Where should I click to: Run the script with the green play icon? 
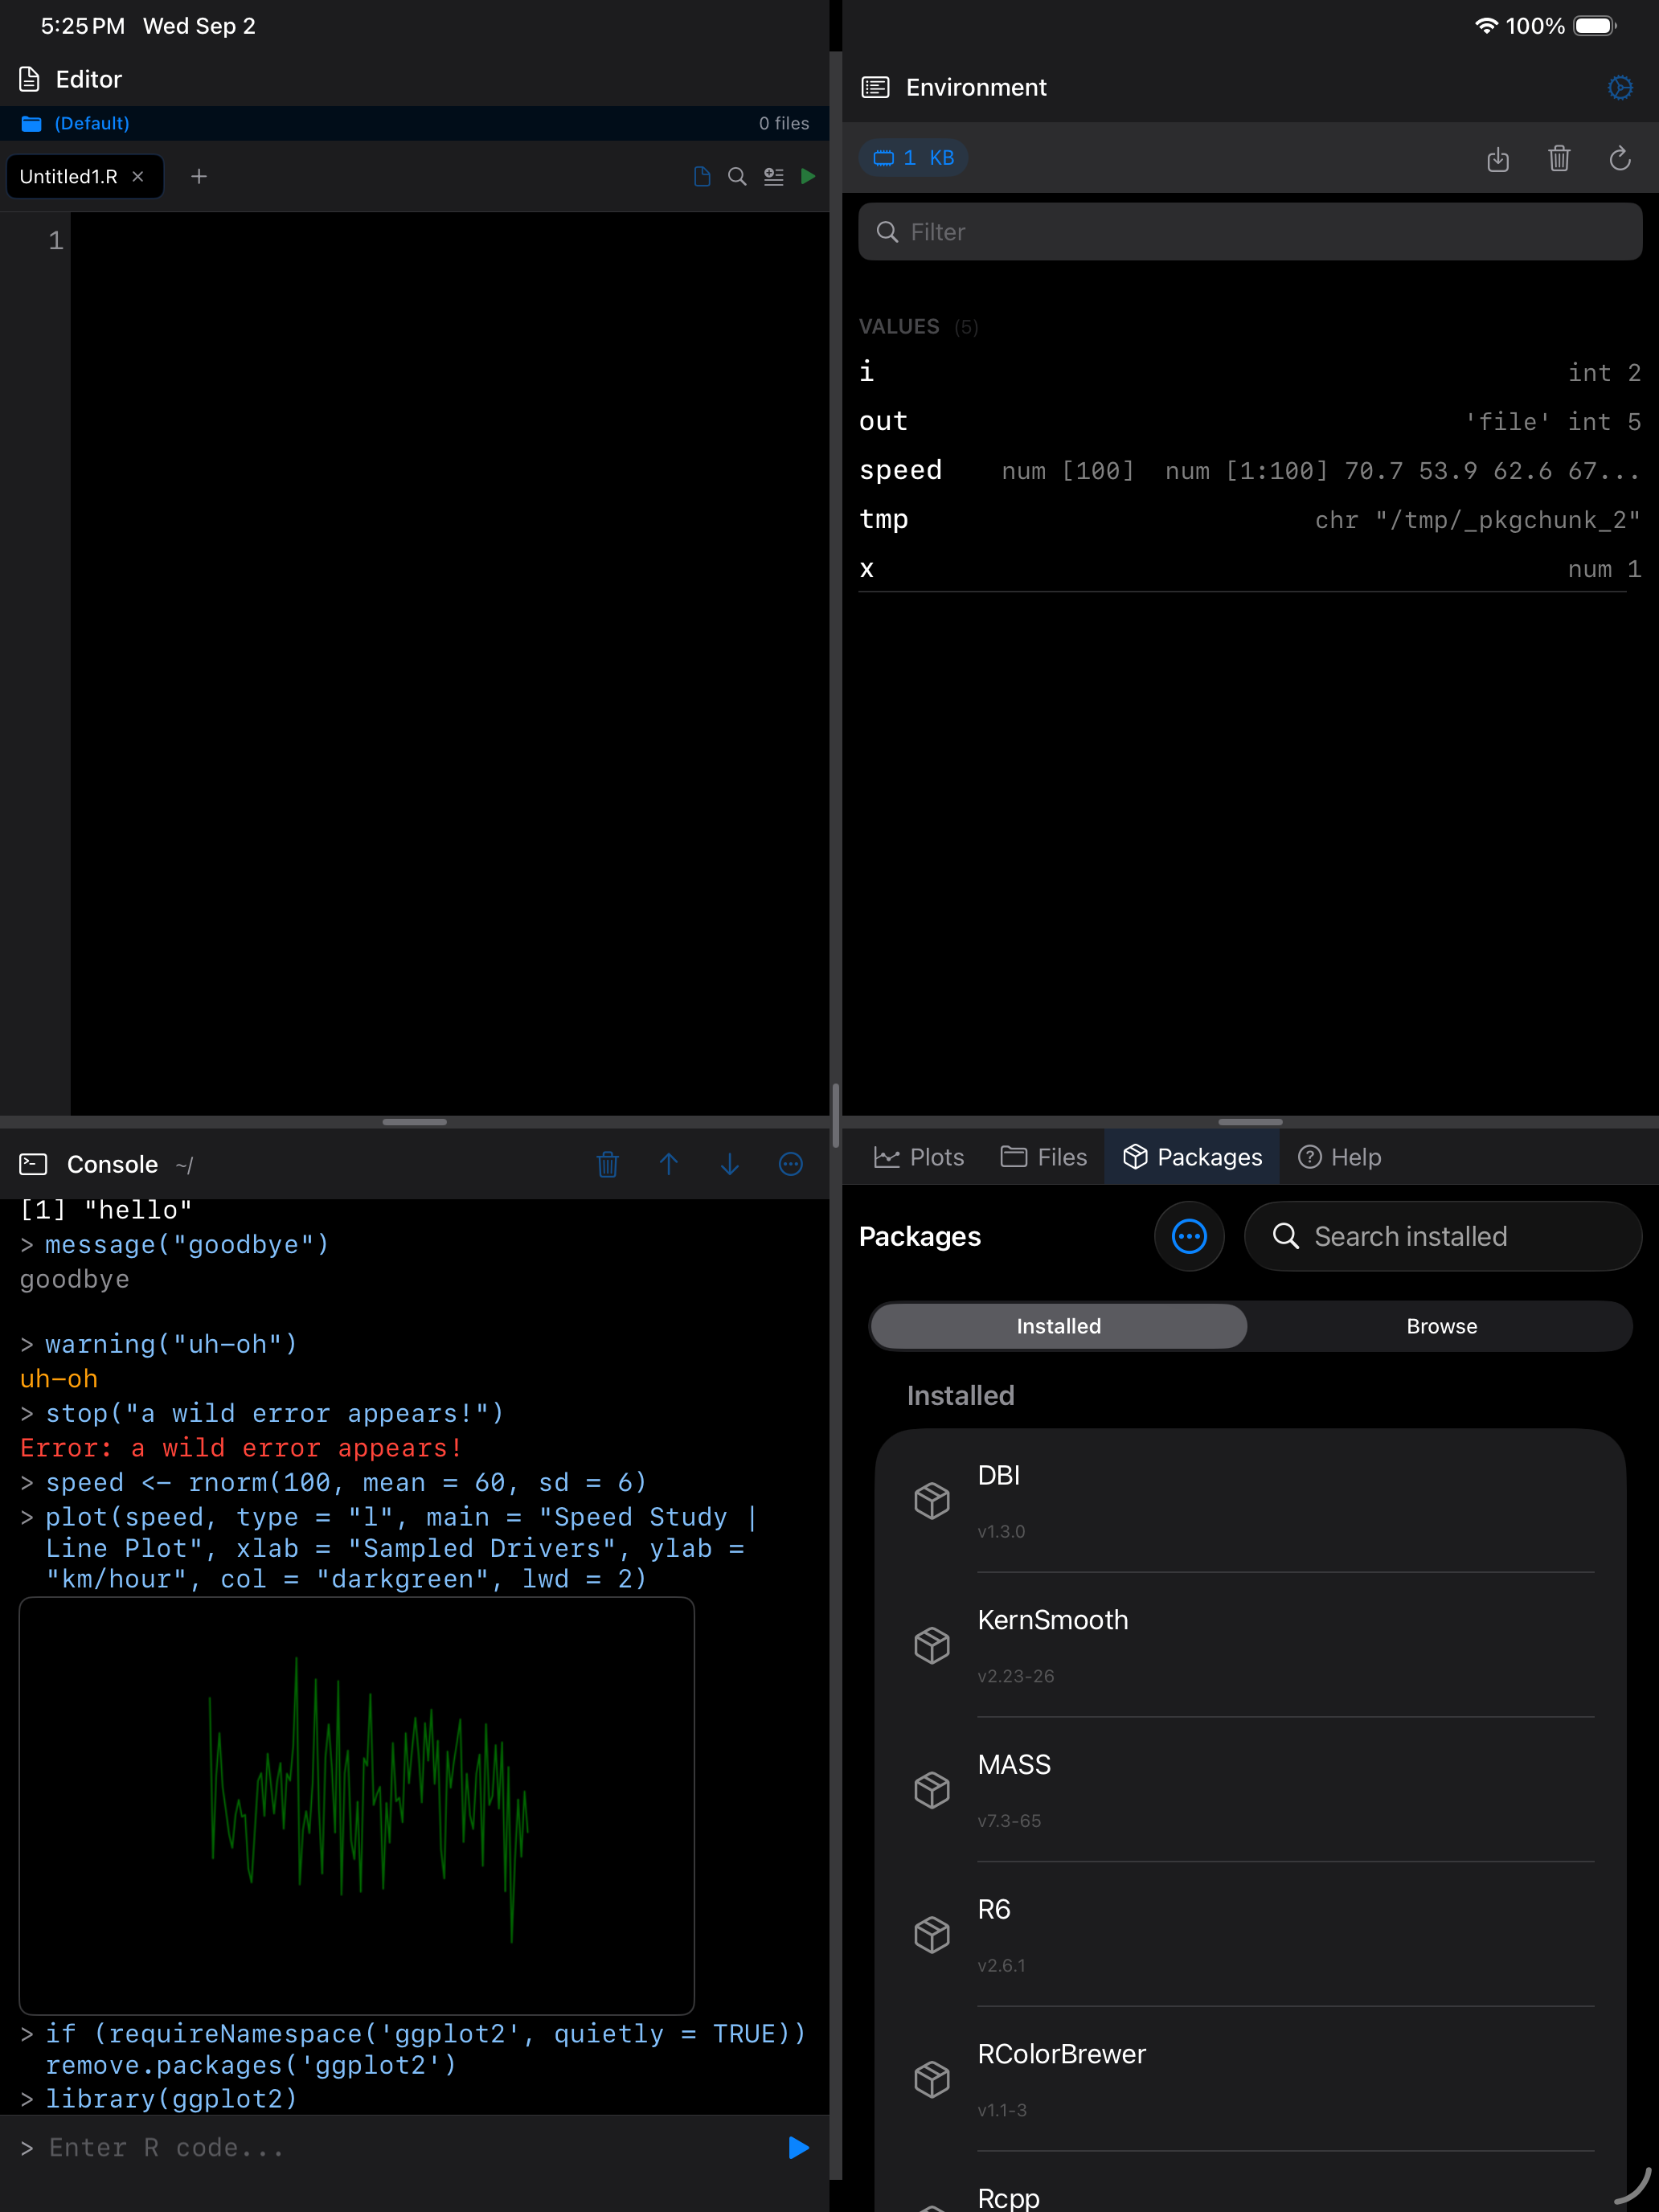coord(808,177)
